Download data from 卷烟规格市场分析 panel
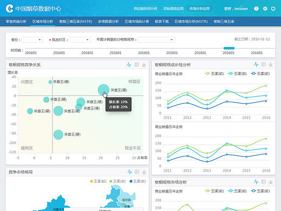Image resolution: width=281 pixels, height=211 pixels. [271, 182]
